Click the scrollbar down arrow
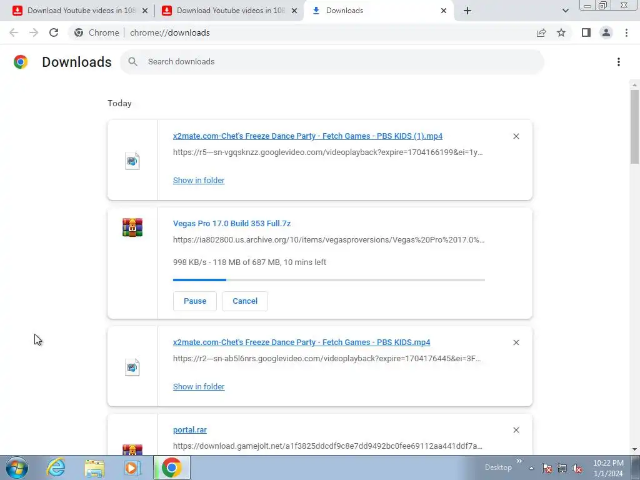This screenshot has height=480, width=640. point(634,449)
